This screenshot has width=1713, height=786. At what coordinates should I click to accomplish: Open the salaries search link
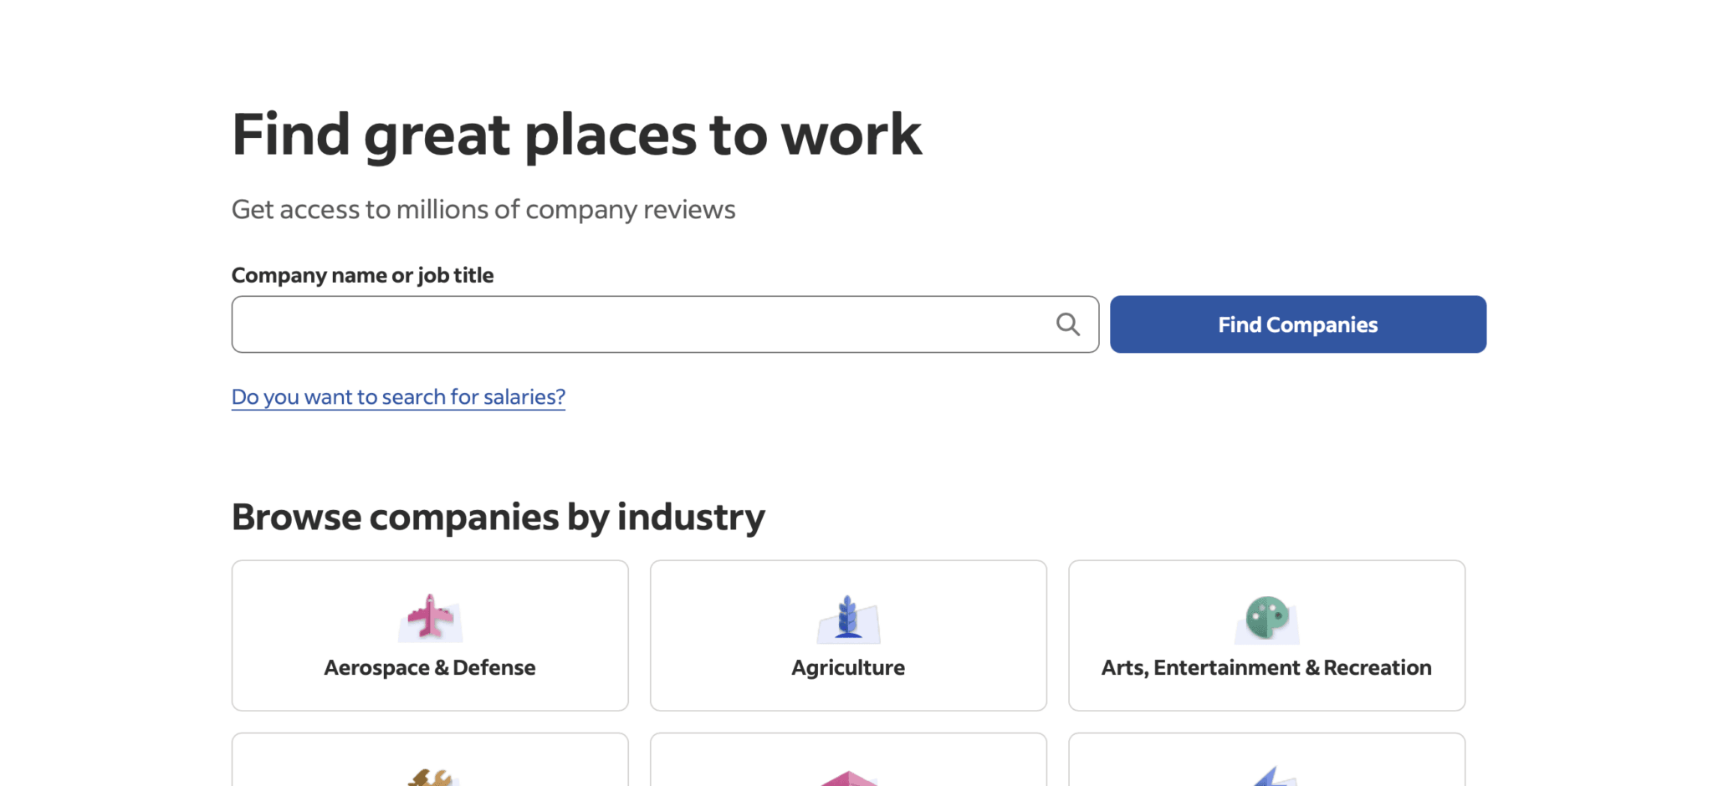(398, 396)
